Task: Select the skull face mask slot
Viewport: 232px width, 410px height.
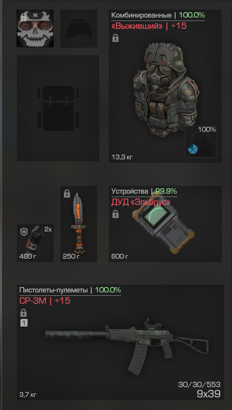Action: (x=35, y=29)
